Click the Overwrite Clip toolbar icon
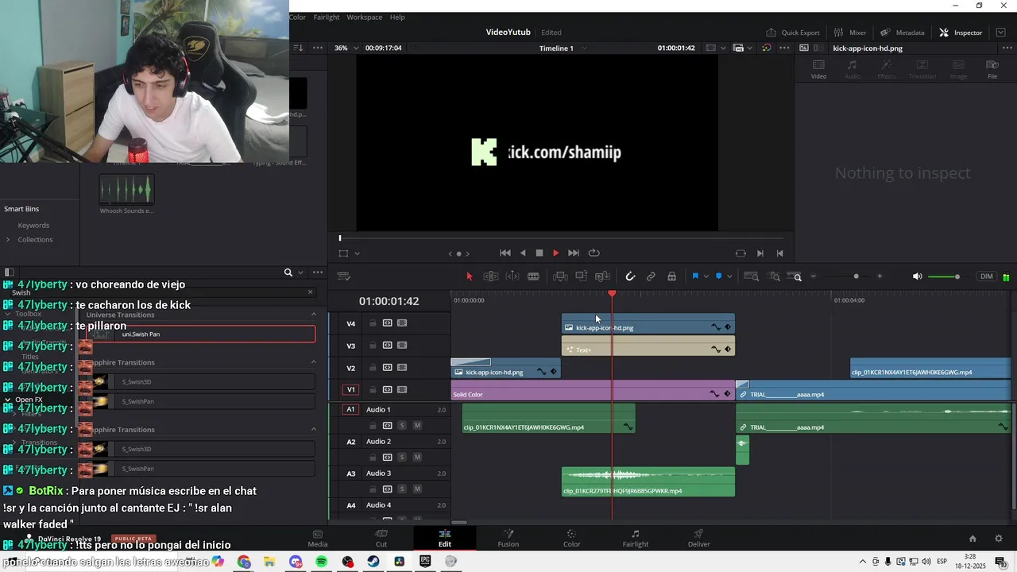Viewport: 1017px width, 572px height. [582, 276]
